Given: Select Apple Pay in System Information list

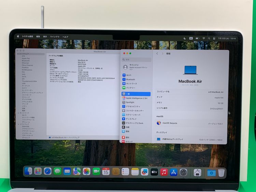Looking at the screenshot, I should click(x=26, y=58).
